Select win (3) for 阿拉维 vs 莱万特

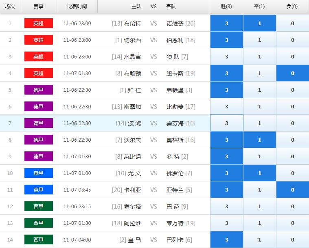click(x=227, y=223)
